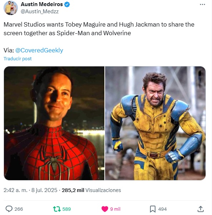Image resolution: width=212 pixels, height=215 pixels.
Task: Click the blue verified badge
Action: pyautogui.click(x=67, y=5)
